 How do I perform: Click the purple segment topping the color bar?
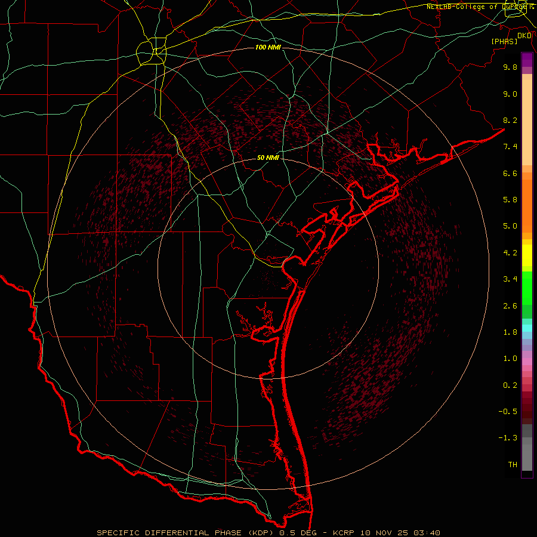pos(527,60)
